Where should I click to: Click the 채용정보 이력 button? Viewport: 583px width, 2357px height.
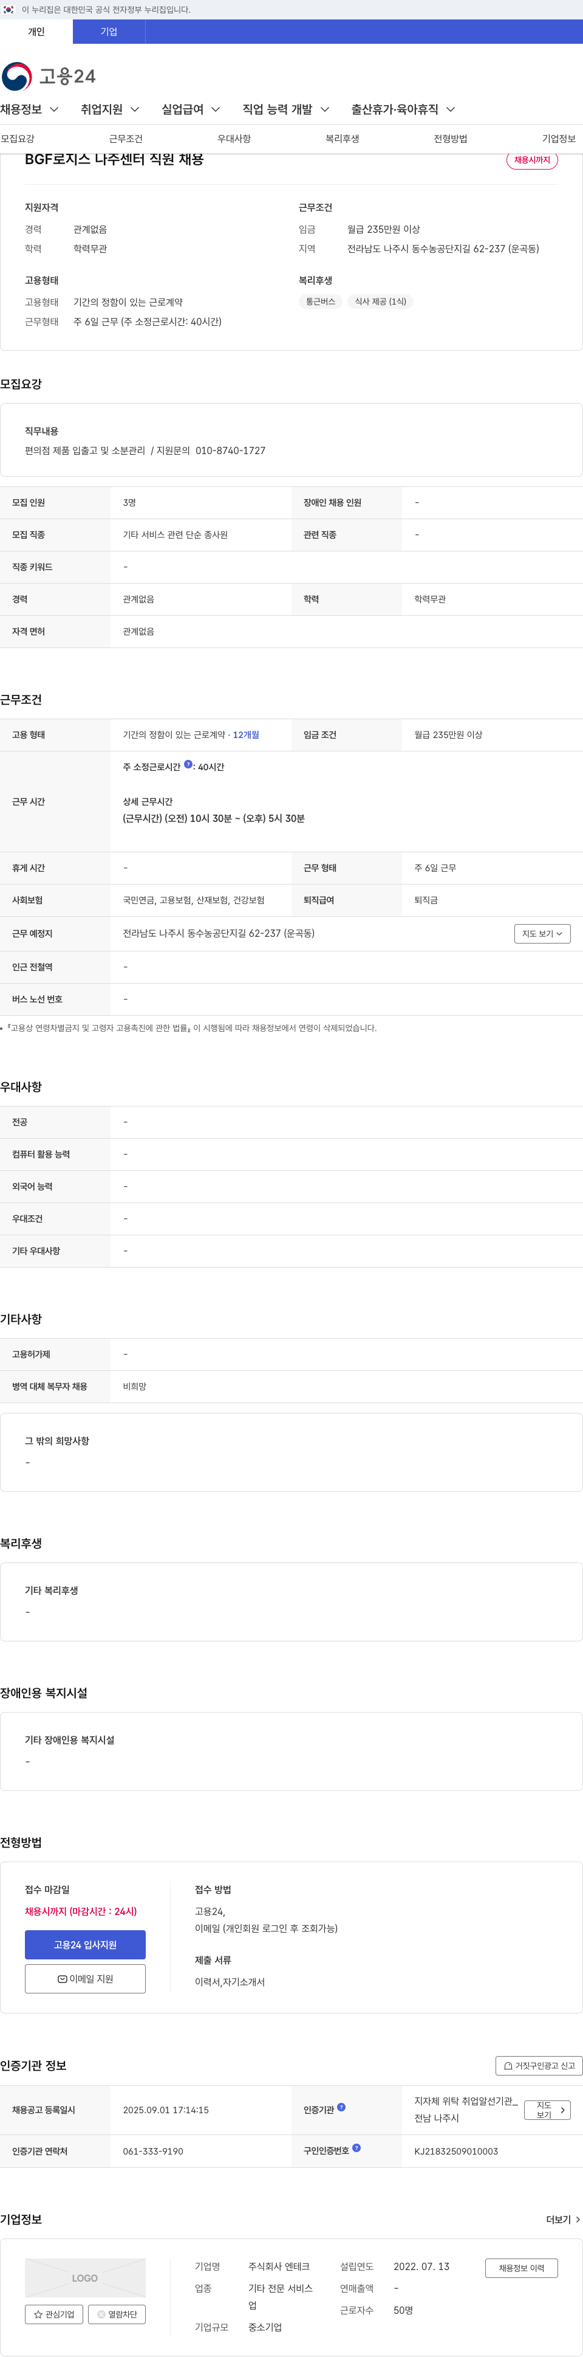point(521,2268)
